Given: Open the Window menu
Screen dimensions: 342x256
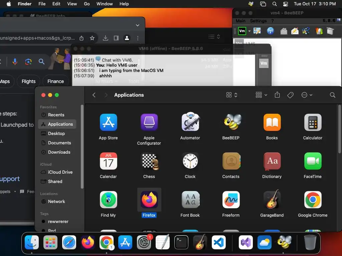Looking at the screenshot, I should (x=105, y=4).
